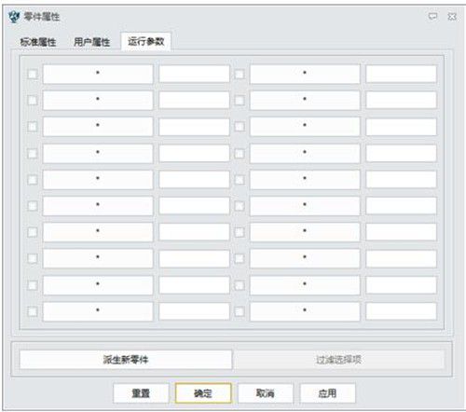
Task: Select the 运行参数 tab
Action: click(x=145, y=41)
